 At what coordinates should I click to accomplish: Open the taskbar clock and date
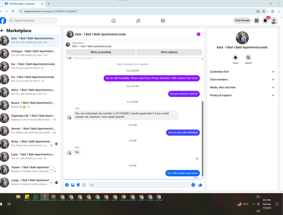pos(267,204)
